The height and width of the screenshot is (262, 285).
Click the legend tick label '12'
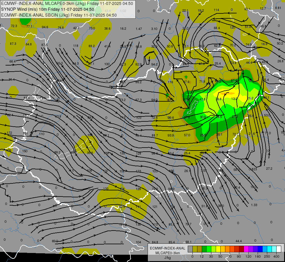[x=201, y=256]
